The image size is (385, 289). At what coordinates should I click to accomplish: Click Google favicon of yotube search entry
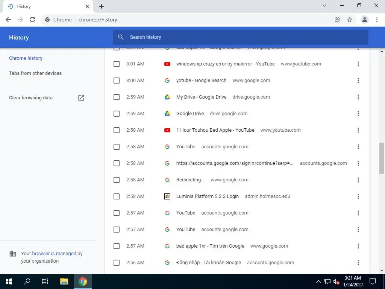tap(167, 81)
